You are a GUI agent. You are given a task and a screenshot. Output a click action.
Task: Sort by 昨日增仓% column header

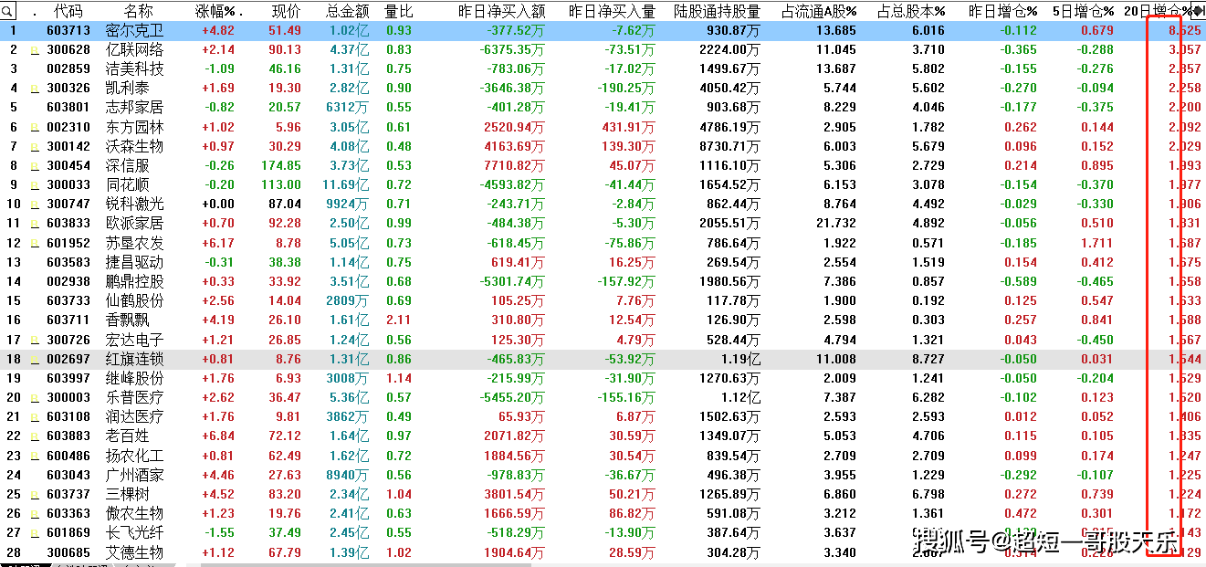(x=1002, y=11)
